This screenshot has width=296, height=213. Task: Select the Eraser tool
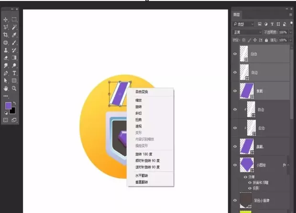(5, 58)
